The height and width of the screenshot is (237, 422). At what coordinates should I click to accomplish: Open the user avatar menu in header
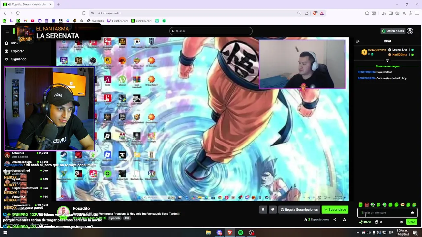tap(410, 31)
